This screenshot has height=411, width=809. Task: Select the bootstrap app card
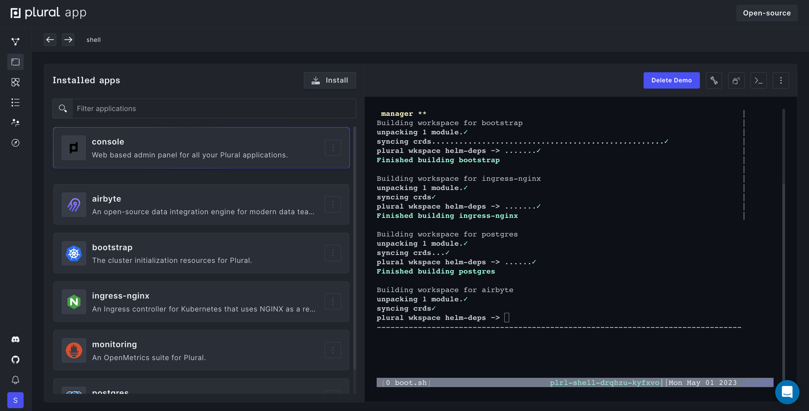click(x=201, y=253)
